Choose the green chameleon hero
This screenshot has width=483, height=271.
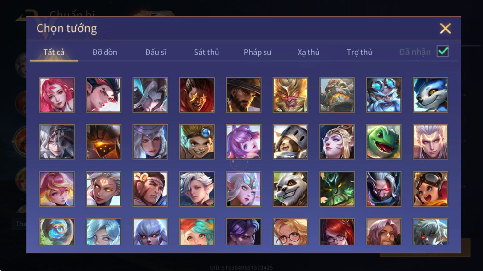click(x=384, y=142)
